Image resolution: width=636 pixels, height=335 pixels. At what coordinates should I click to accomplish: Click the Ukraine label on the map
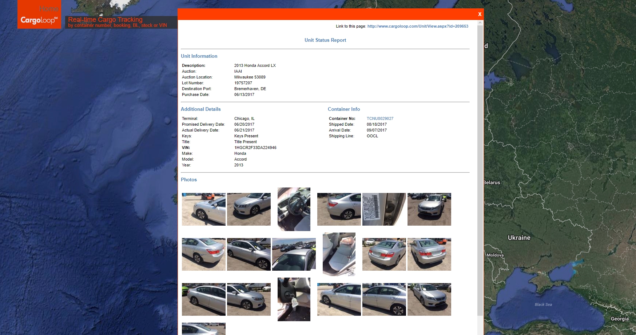[519, 238]
